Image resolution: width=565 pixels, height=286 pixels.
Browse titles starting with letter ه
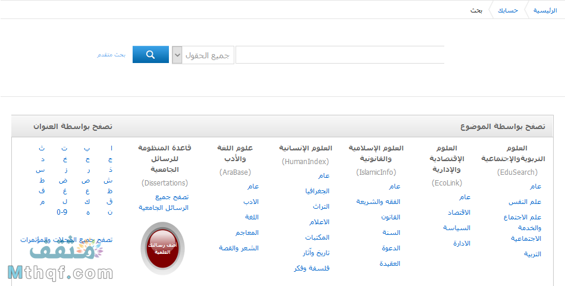coord(88,212)
